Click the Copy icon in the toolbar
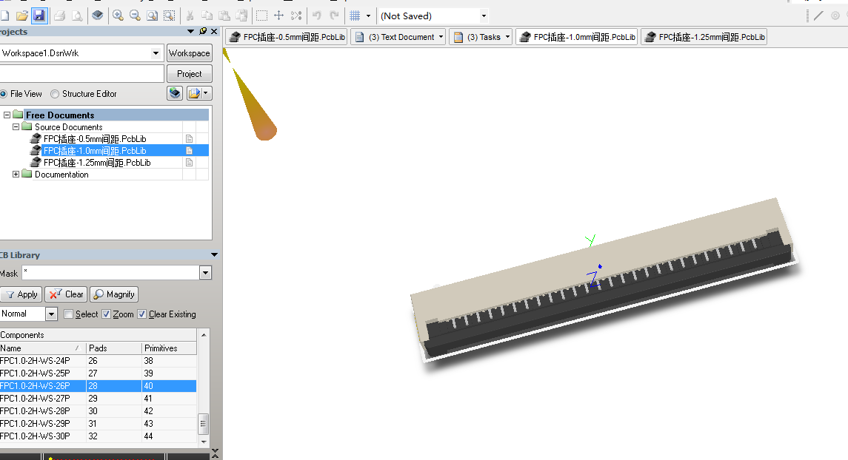848x460 pixels. (x=207, y=16)
